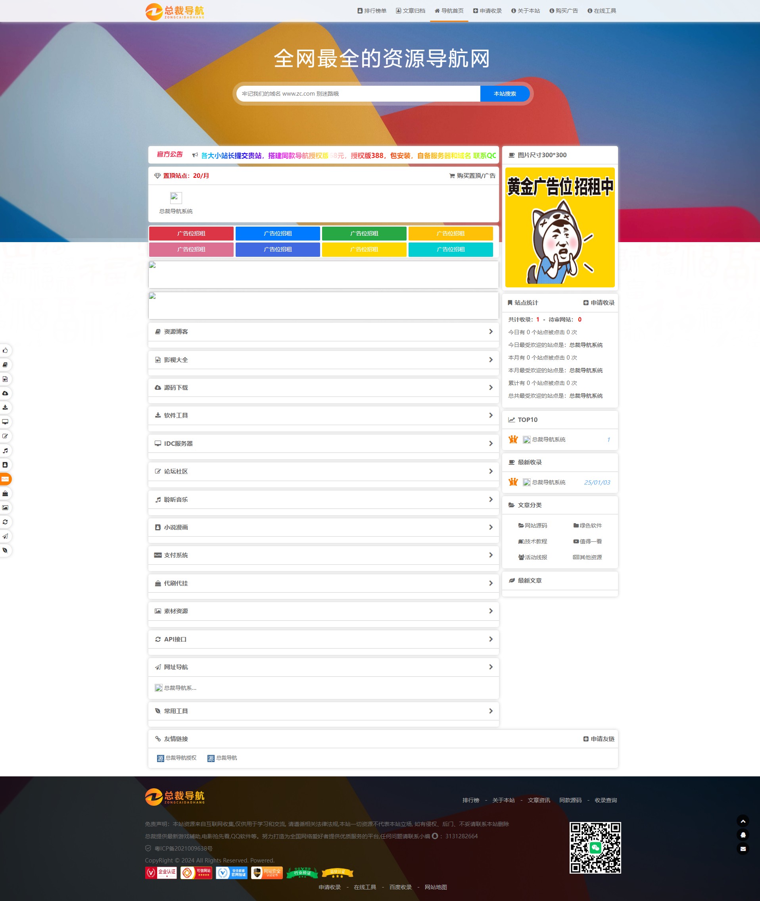Click the picture icon in left sidebar

[x=5, y=507]
